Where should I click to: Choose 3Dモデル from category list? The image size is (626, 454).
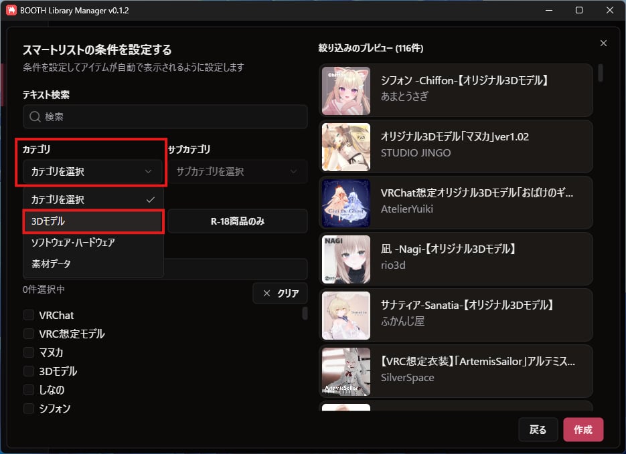(x=93, y=221)
